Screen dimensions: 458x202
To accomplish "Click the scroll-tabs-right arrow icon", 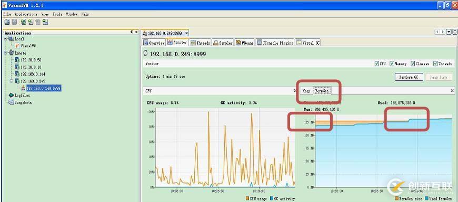I will [x=443, y=32].
